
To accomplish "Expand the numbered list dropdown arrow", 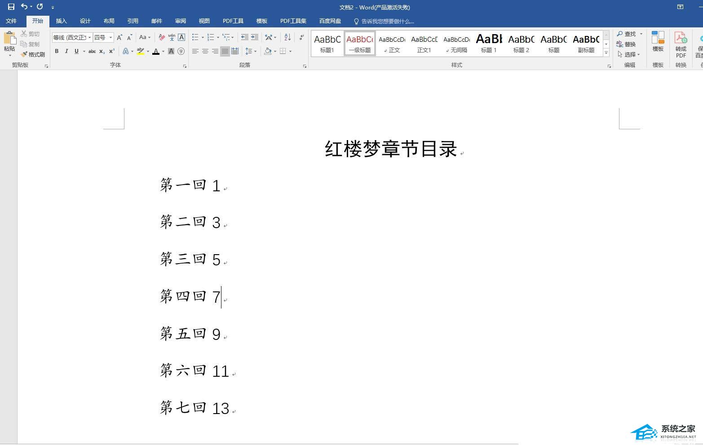I will coord(218,37).
